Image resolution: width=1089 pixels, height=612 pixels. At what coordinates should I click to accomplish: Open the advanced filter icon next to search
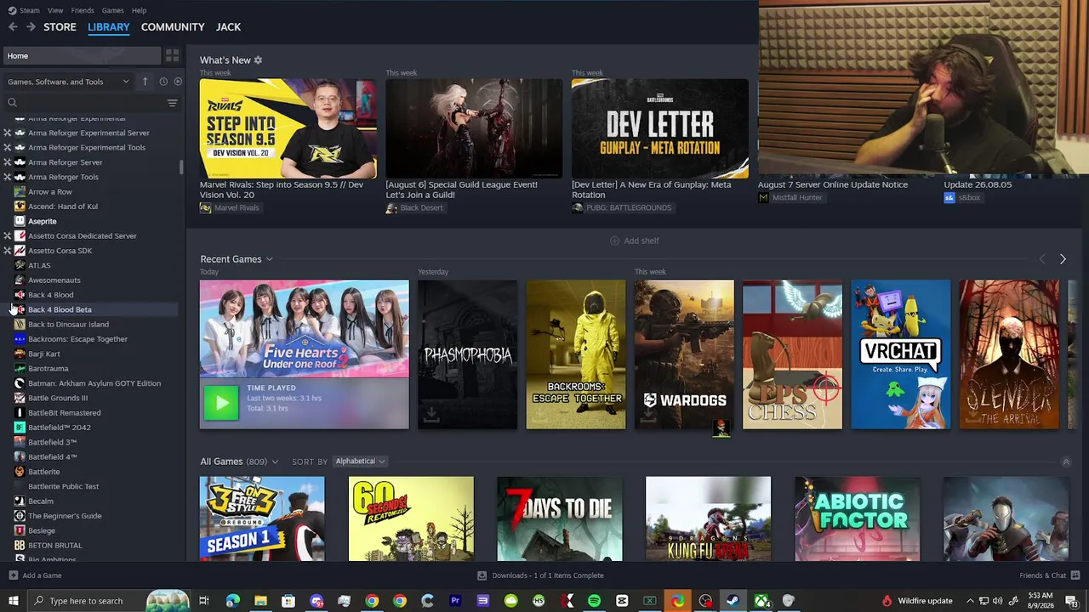[x=172, y=103]
